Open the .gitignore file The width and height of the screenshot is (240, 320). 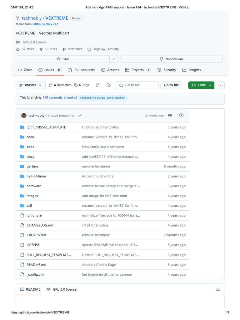click(34, 215)
